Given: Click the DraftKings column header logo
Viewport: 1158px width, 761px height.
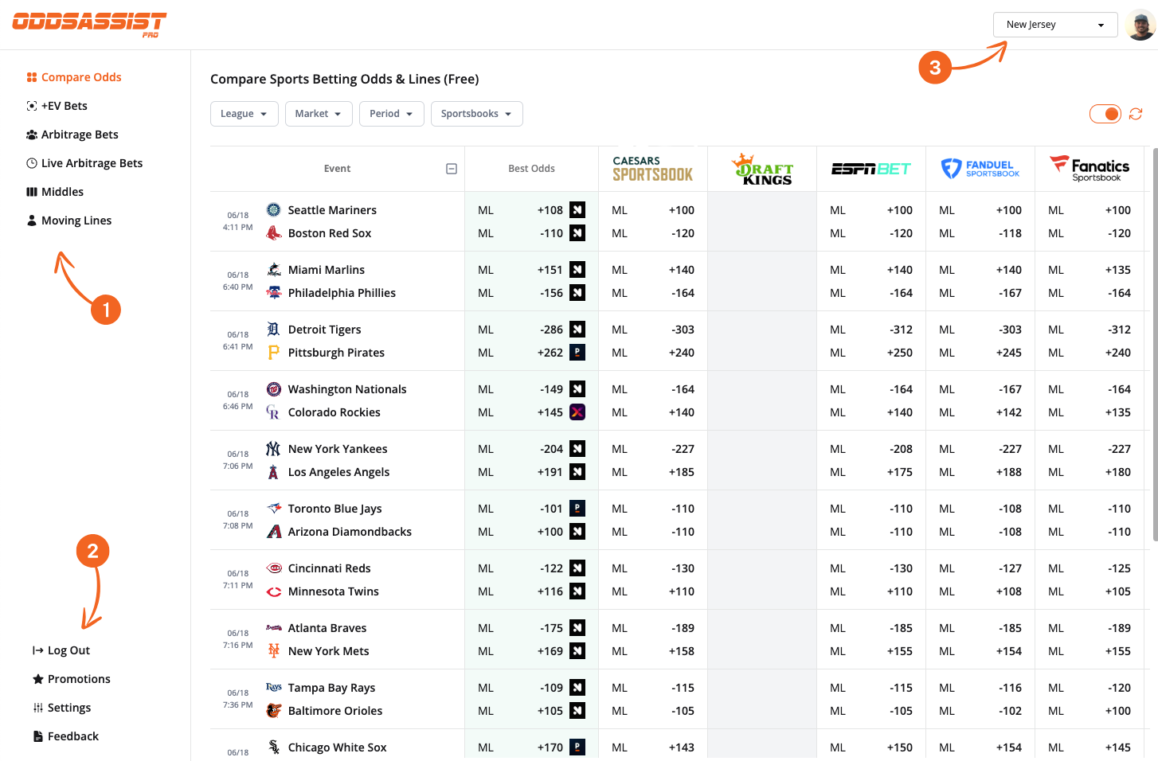Looking at the screenshot, I should point(761,168).
